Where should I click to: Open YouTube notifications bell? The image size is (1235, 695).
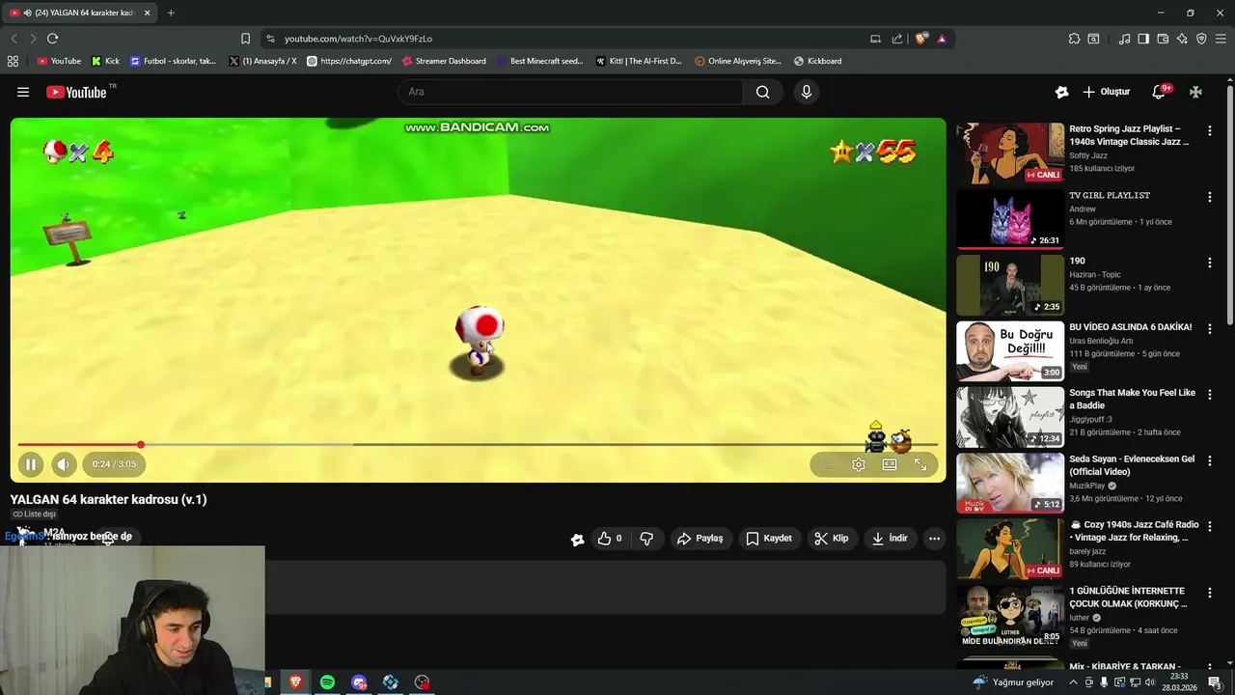coord(1159,92)
